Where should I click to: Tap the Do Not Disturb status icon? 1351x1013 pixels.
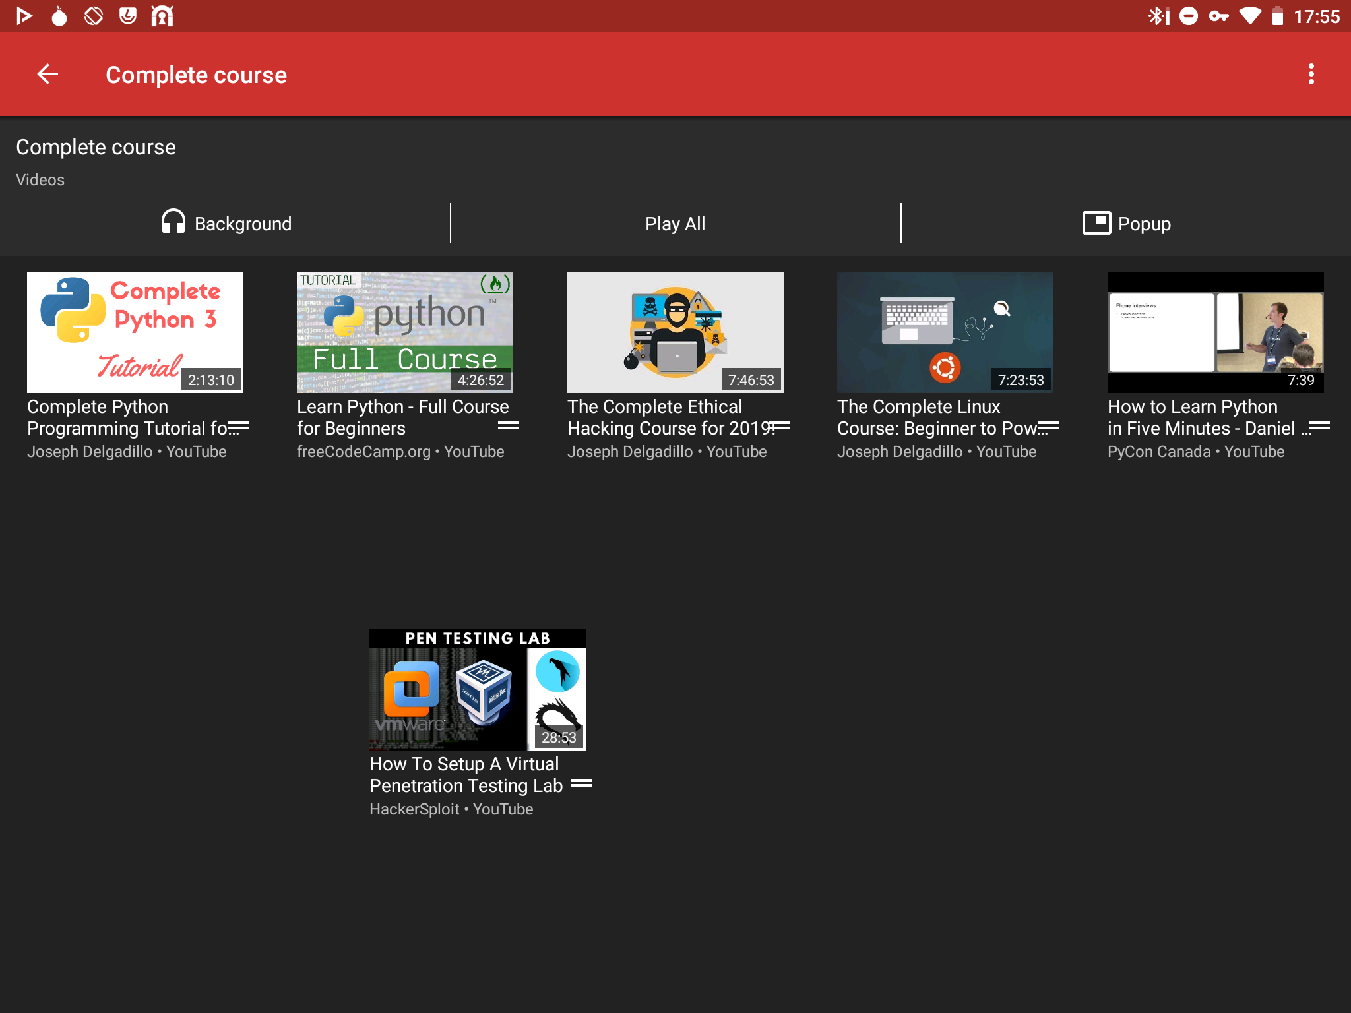tap(1189, 16)
